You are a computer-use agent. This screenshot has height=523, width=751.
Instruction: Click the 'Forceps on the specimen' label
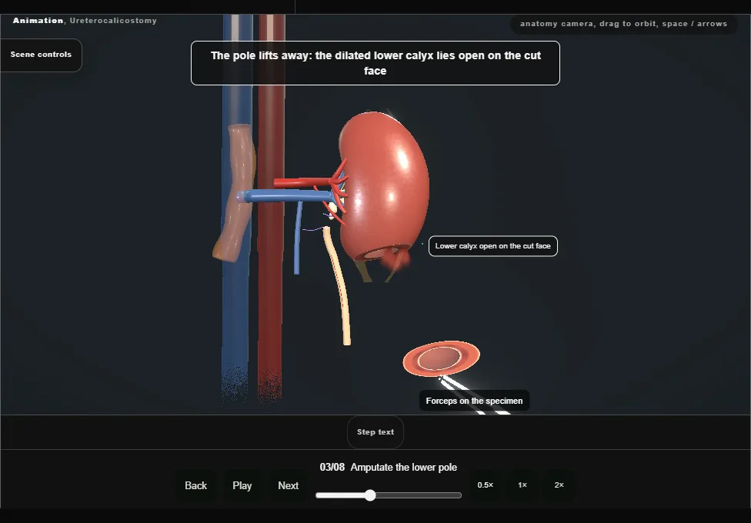[x=474, y=401]
